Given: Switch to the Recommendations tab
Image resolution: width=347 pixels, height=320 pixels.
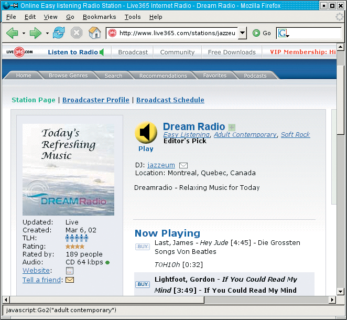Looking at the screenshot, I should click(x=163, y=76).
